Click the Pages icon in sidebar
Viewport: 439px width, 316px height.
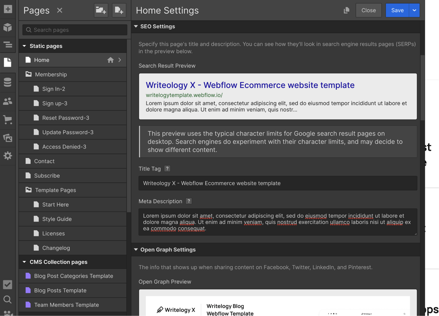point(8,62)
